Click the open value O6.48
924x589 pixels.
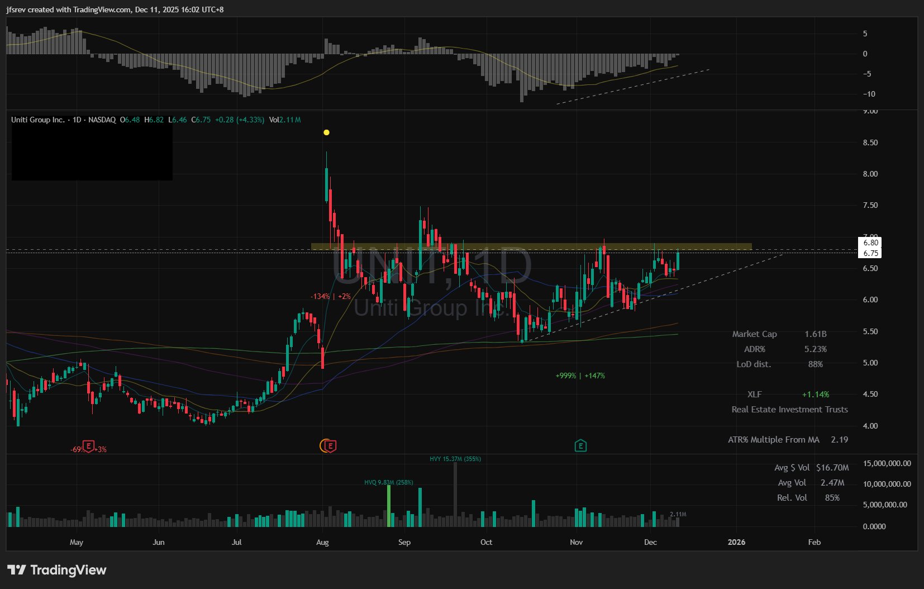[130, 120]
